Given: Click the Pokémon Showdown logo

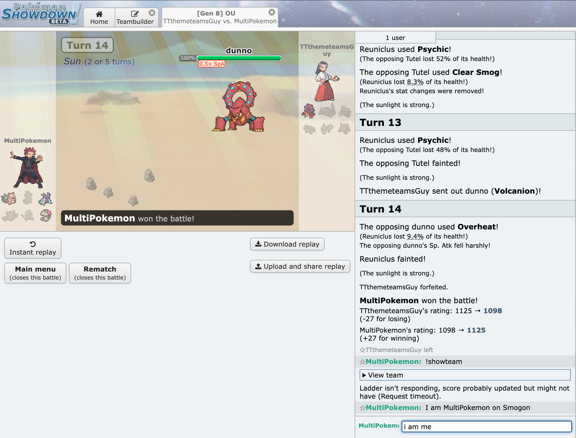Looking at the screenshot, I should [40, 14].
